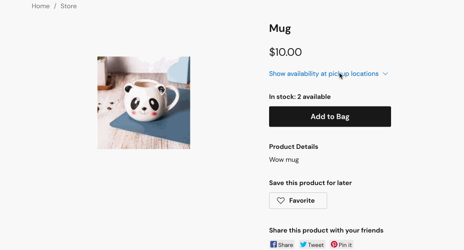Click the Facebook logo icon
The height and width of the screenshot is (250, 464).
(274, 245)
